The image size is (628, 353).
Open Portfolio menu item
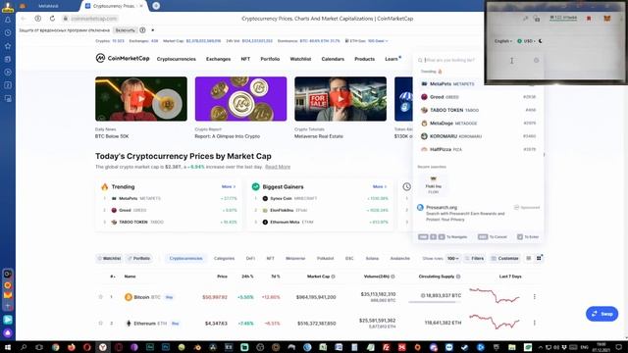pos(270,59)
